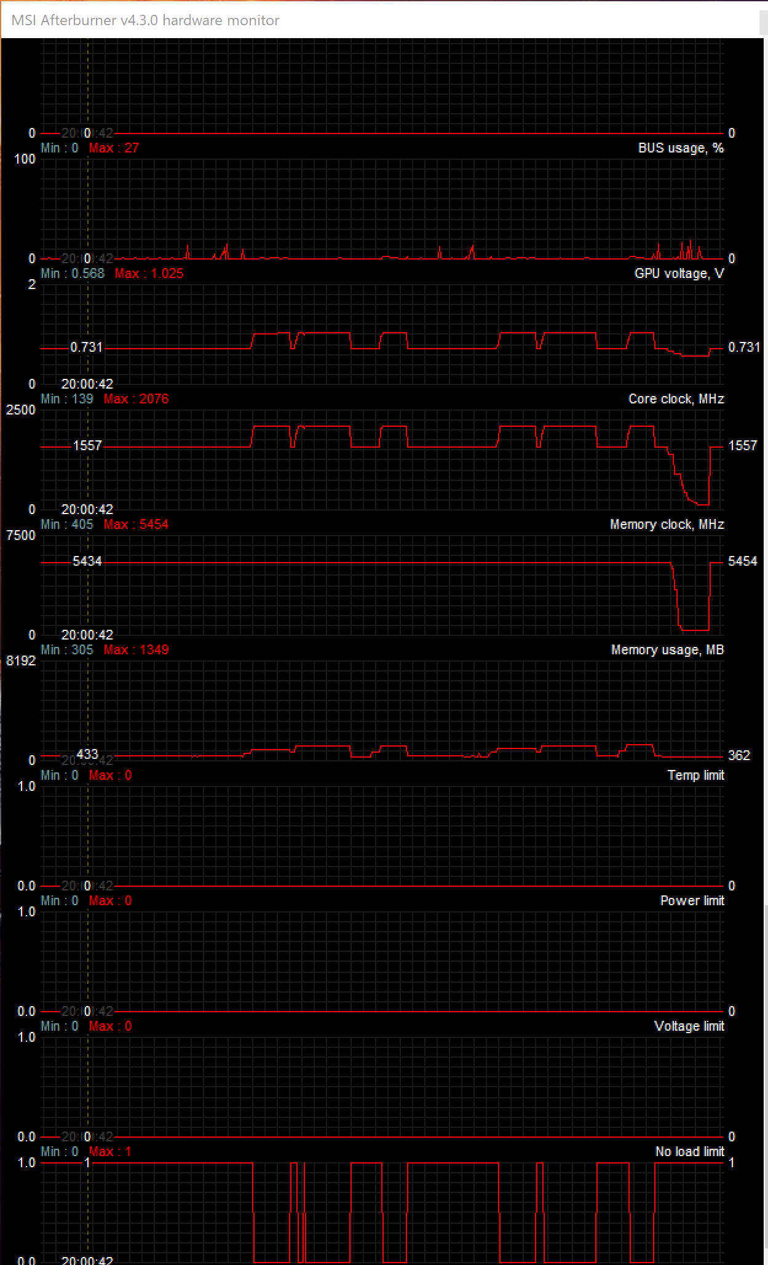This screenshot has width=768, height=1265.
Task: Click the 20:00:42 timestamp under memory clock graph
Action: [87, 635]
